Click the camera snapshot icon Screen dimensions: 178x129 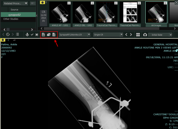tap(145, 35)
